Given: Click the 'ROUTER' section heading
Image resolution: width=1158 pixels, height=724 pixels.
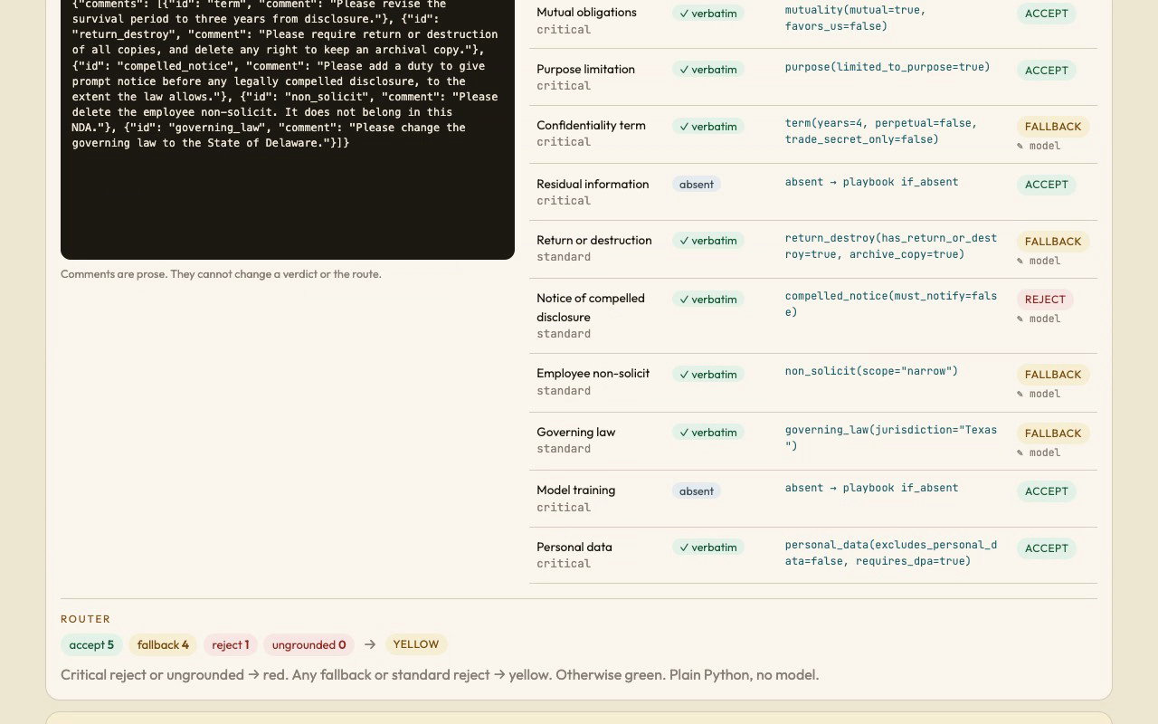Looking at the screenshot, I should click(86, 619).
